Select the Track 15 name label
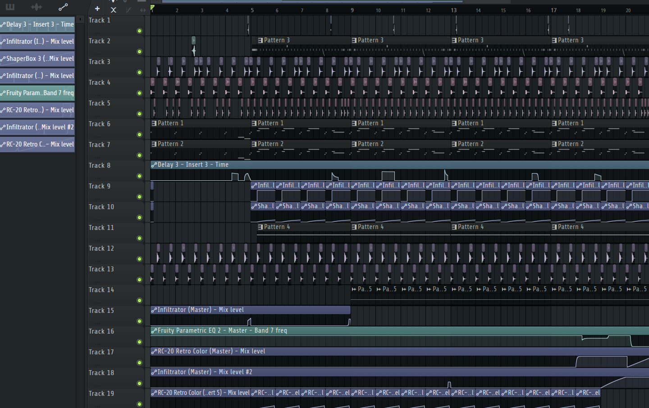This screenshot has width=649, height=408. tap(101, 311)
